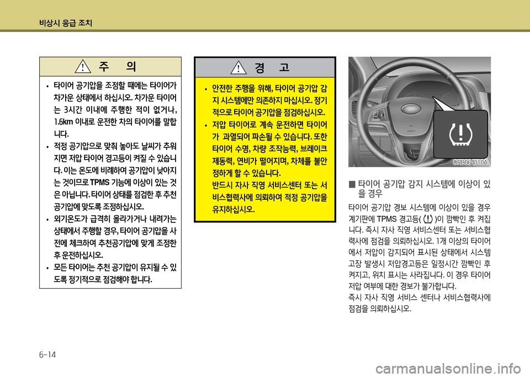This screenshot has height=378, width=530.
Task: Click the line 1.6km 이내로 운전한 차의 타이어를 말합
Action: point(115,122)
